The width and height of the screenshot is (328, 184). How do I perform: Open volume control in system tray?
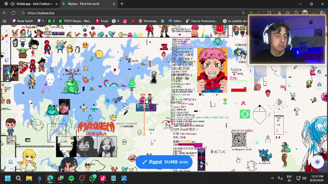pyautogui.click(x=304, y=178)
